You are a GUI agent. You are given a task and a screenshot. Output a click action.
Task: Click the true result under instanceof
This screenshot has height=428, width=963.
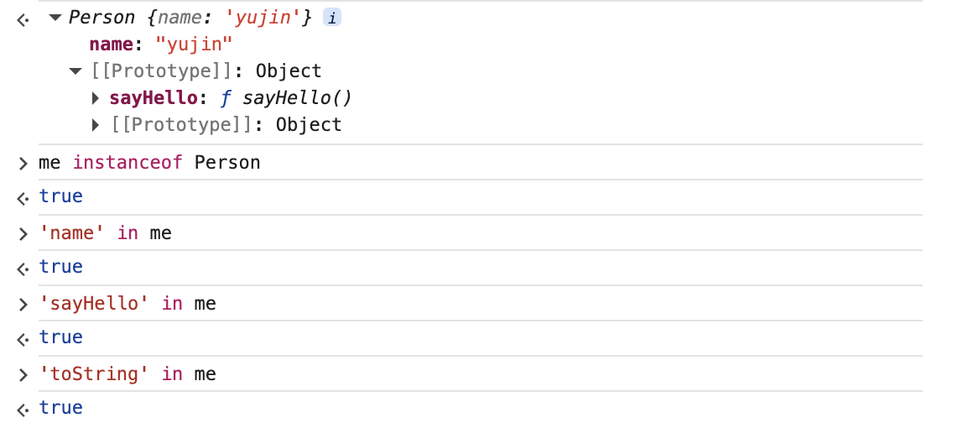click(60, 196)
